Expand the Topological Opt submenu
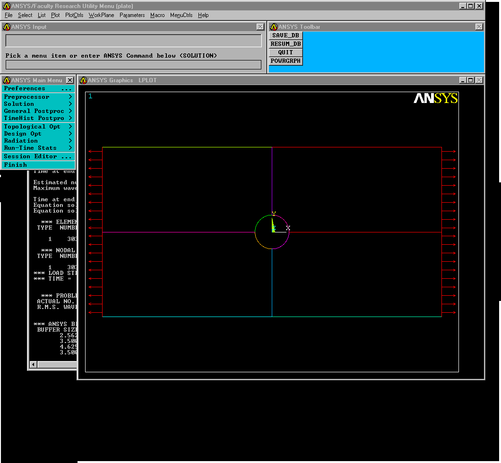 coord(38,127)
